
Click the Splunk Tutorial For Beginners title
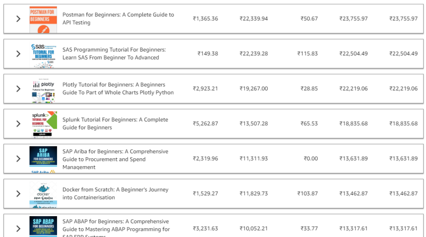pos(115,123)
